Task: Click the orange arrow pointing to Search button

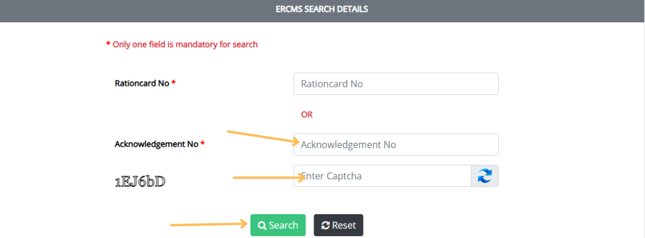Action: (209, 224)
